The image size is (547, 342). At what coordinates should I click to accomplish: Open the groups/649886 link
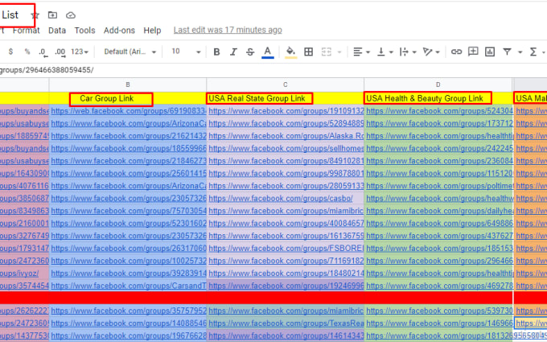click(x=439, y=224)
